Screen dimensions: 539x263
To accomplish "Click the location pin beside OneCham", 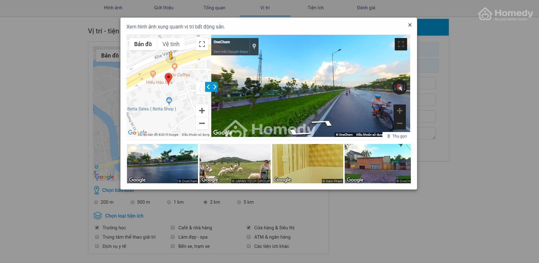I will point(254,46).
